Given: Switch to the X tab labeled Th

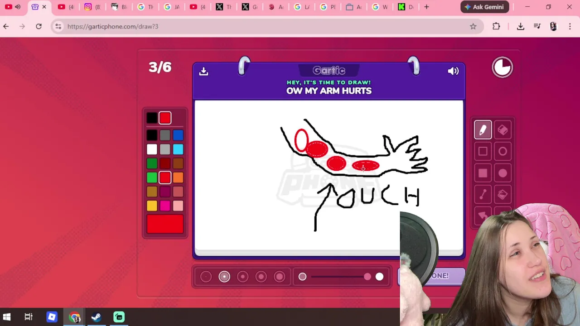Looking at the screenshot, I should (223, 7).
